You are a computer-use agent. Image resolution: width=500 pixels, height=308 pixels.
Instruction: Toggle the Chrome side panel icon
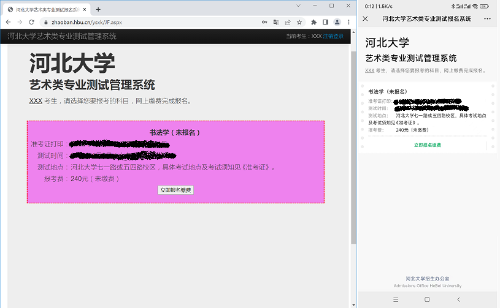(x=325, y=22)
